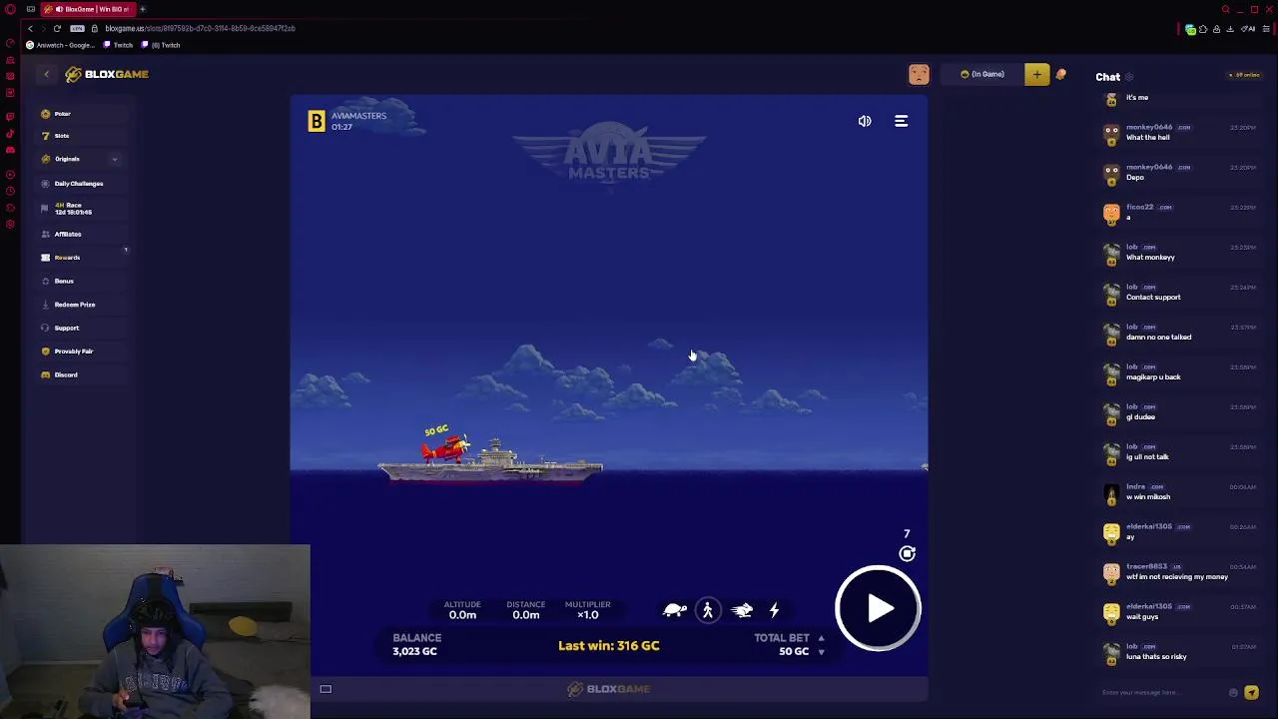Screen dimensions: 1278x719
Task: Click the BloxGame logo
Action: coord(107,74)
